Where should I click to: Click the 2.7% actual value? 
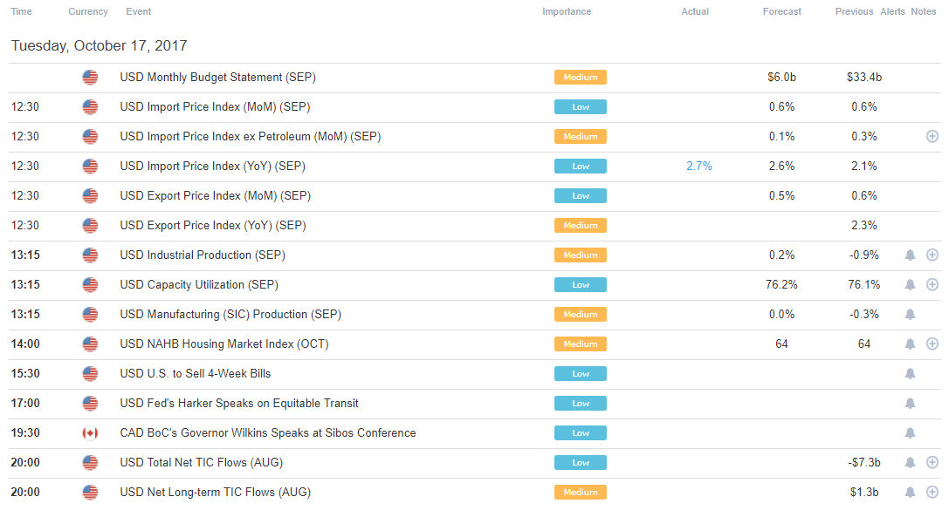coord(699,167)
